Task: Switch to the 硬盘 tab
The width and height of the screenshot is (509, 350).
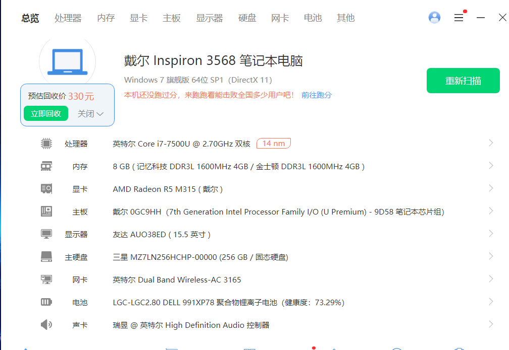Action: pyautogui.click(x=247, y=18)
